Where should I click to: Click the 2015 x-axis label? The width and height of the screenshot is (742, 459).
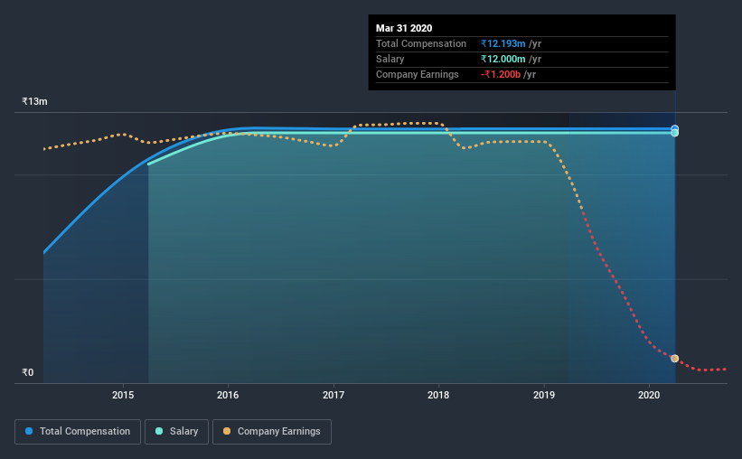click(123, 395)
